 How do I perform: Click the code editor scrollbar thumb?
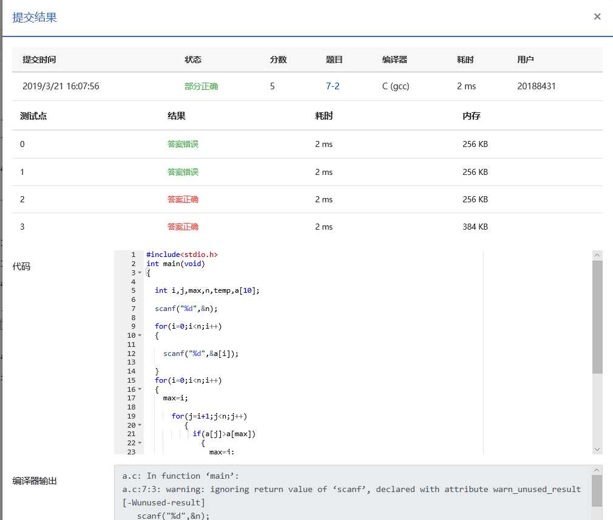597,317
